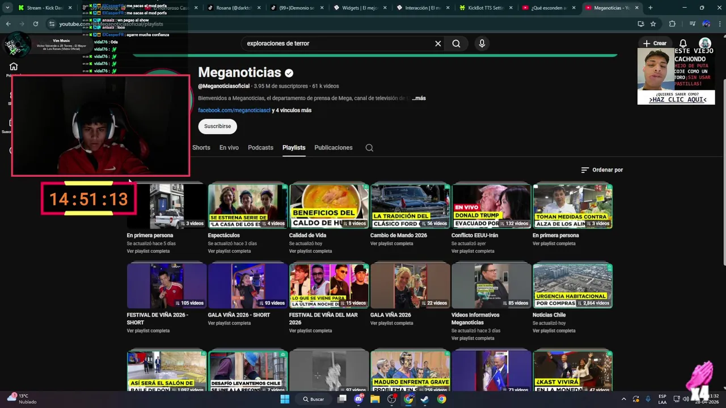
Task: Open GALA VIÑA 2026 - SHORT title
Action: click(x=239, y=315)
